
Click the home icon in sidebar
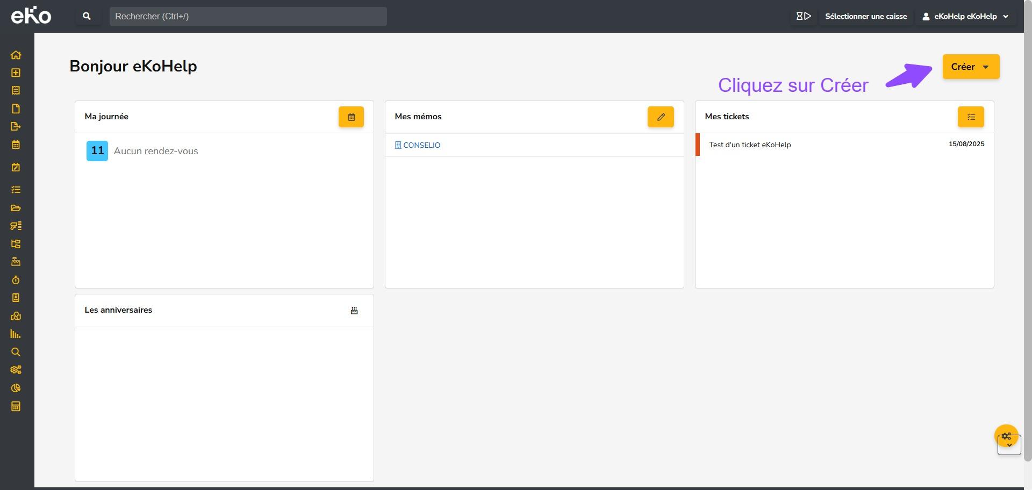(x=16, y=55)
